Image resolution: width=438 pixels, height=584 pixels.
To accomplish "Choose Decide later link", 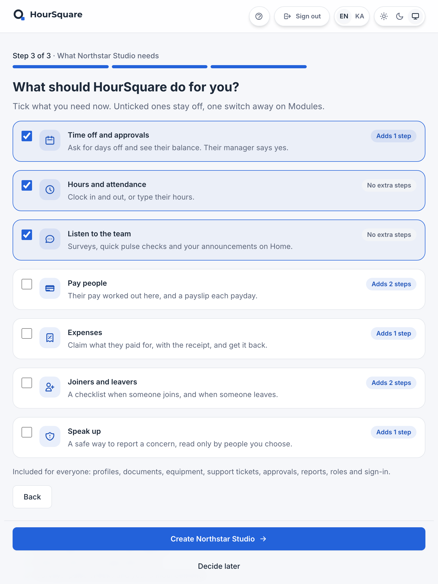I will [219, 566].
